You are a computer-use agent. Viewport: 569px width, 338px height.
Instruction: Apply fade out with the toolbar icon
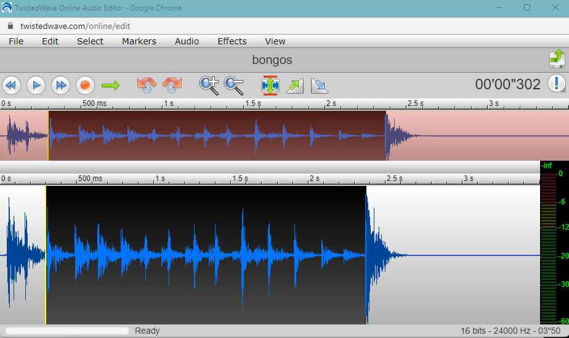pos(320,86)
